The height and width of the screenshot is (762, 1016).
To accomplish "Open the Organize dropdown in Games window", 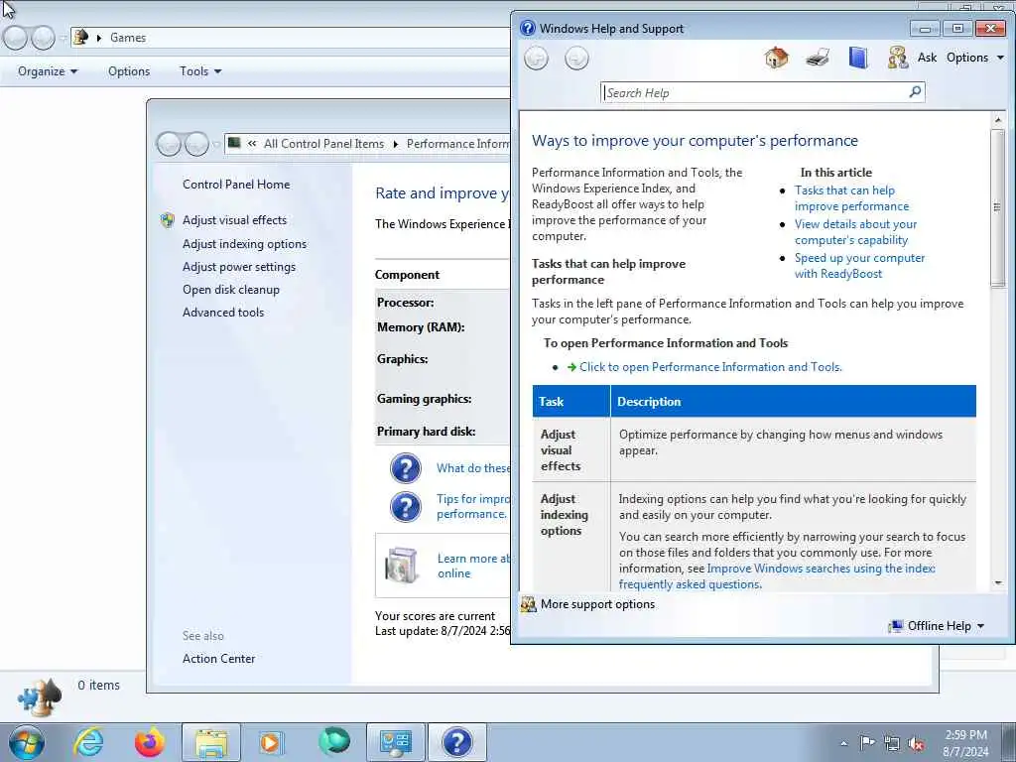I will click(x=48, y=71).
